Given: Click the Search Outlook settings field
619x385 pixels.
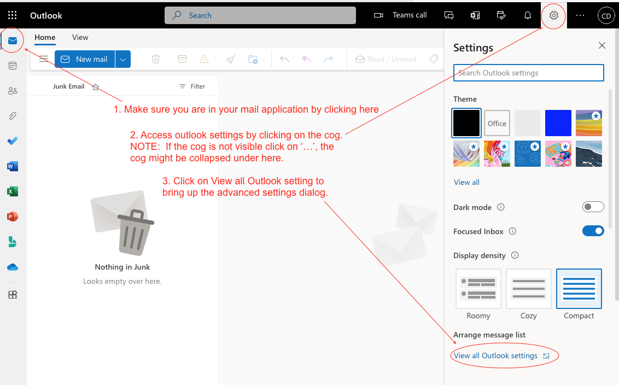Looking at the screenshot, I should tap(528, 73).
